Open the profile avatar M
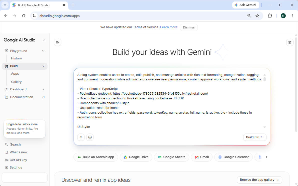Image resolution: width=298 pixels, height=186 pixels. [x=283, y=16]
